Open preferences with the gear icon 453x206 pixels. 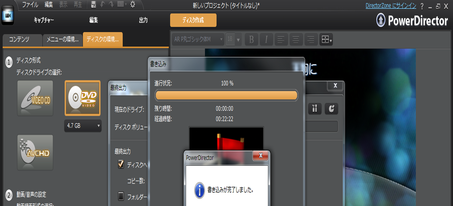(133, 4)
